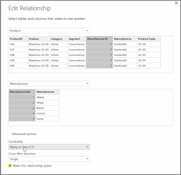Click the Maximus UC-03 product cell

(x=38, y=55)
